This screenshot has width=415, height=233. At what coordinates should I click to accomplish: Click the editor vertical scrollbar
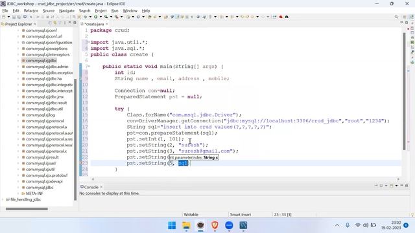tap(404, 91)
